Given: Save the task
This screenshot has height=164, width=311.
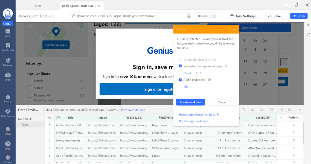Looking at the screenshot, I should pos(275,16).
